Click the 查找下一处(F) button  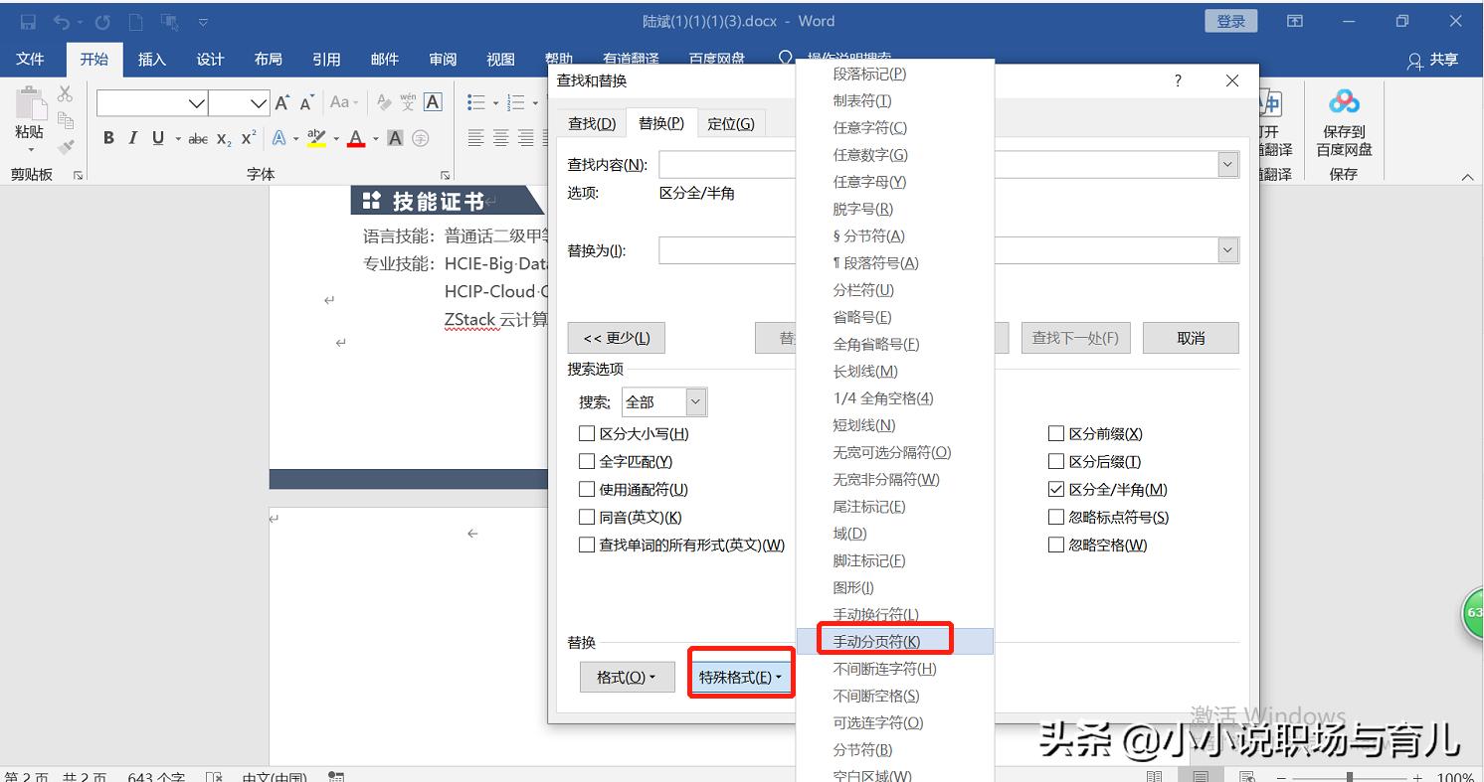(1075, 337)
